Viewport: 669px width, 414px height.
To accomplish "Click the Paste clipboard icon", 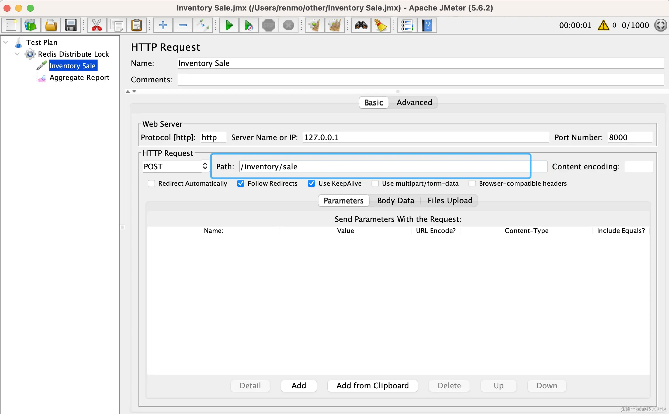I will (137, 25).
